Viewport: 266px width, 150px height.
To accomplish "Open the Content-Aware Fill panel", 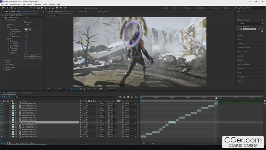I will (x=244, y=48).
